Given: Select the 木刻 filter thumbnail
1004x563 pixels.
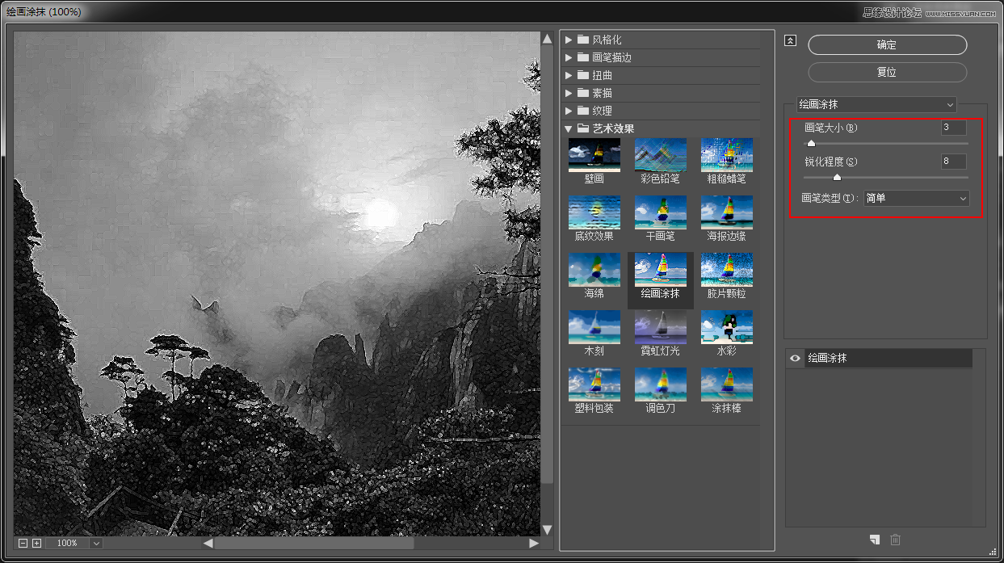Looking at the screenshot, I should (594, 327).
